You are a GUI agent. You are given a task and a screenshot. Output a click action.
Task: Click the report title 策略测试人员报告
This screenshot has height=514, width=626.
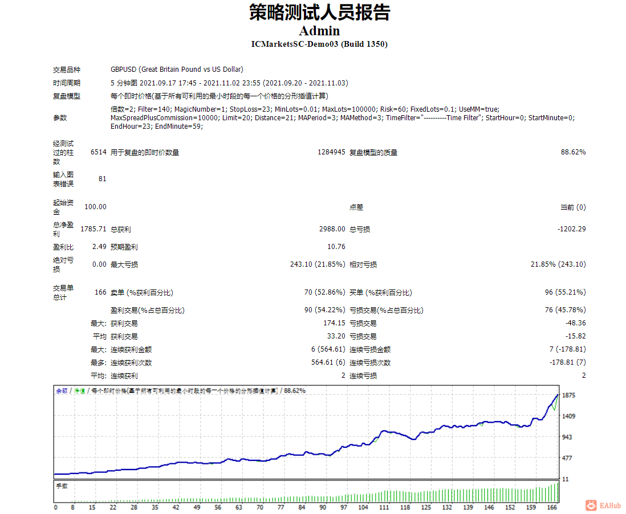[x=319, y=13]
